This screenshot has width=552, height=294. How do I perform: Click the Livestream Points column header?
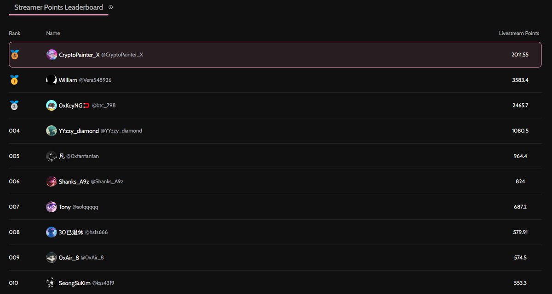(519, 33)
